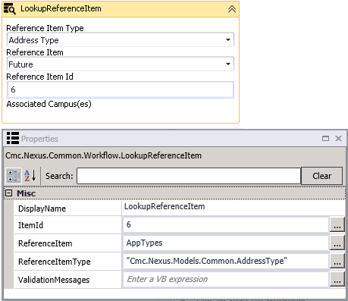The width and height of the screenshot is (348, 301).
Task: Open expression editor for ValidationMessages
Action: tap(337, 279)
